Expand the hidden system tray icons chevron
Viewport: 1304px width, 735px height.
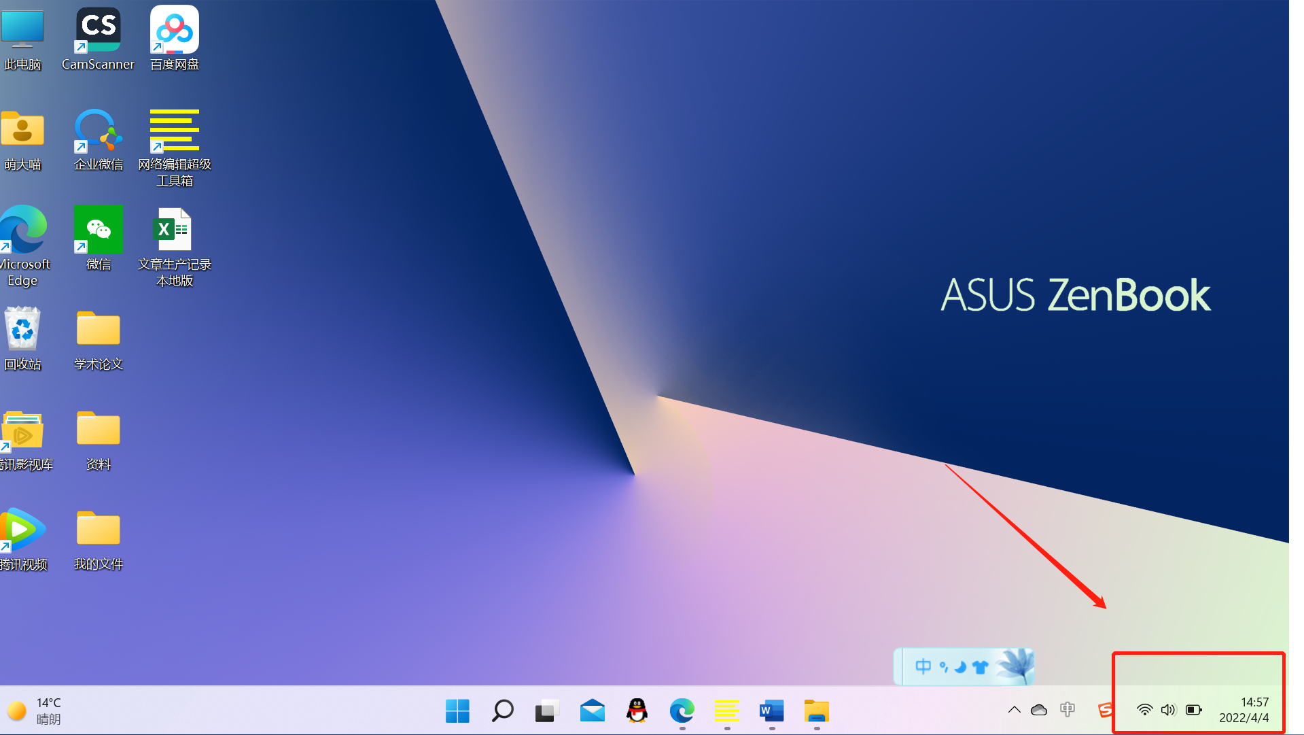1014,710
